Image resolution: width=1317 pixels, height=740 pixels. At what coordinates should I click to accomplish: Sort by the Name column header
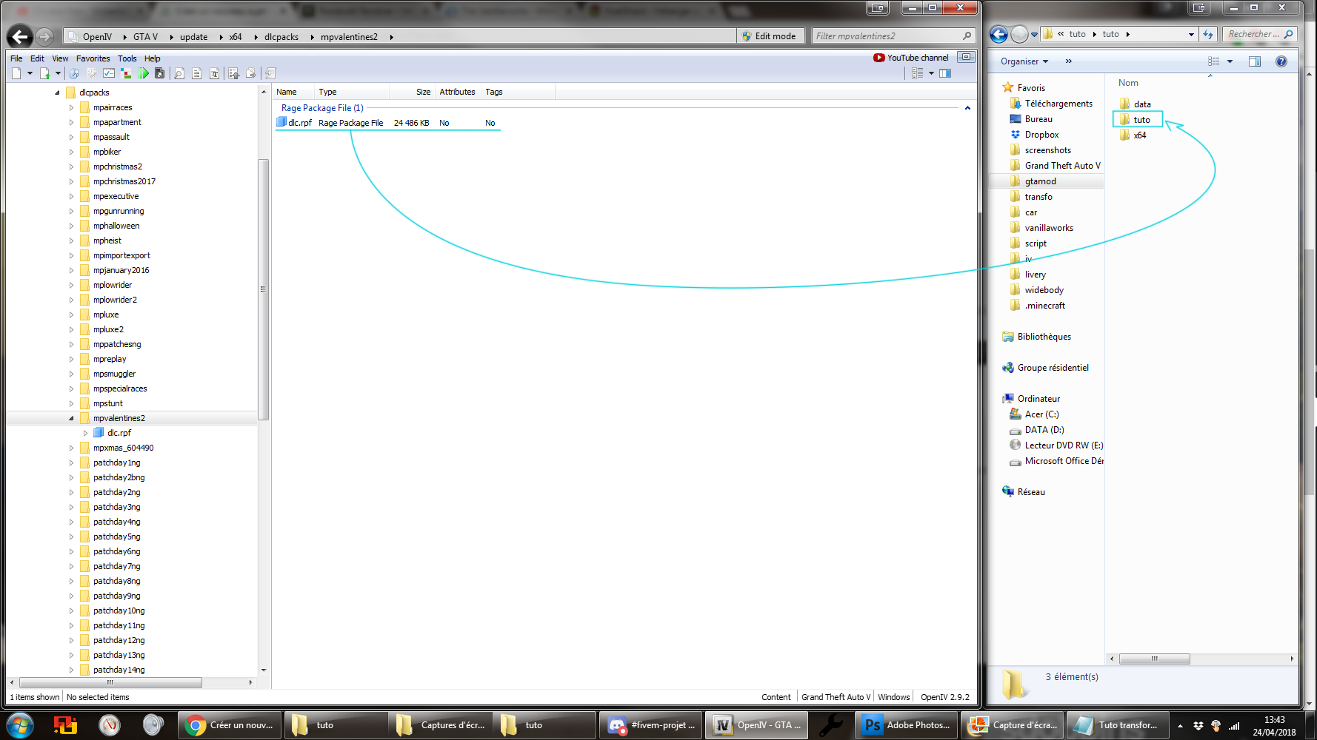point(294,92)
